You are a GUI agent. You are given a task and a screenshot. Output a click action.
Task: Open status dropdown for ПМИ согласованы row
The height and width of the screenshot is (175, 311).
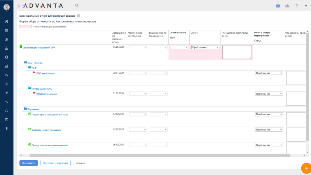[269, 94]
